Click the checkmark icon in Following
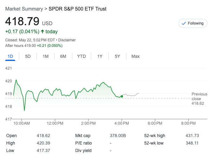 pyautogui.click(x=183, y=23)
